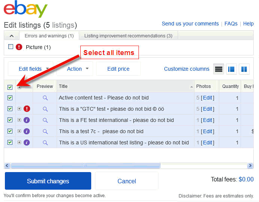Screen dimensions: 259x202
Task: Open the Customize columns link
Action: coord(187,69)
